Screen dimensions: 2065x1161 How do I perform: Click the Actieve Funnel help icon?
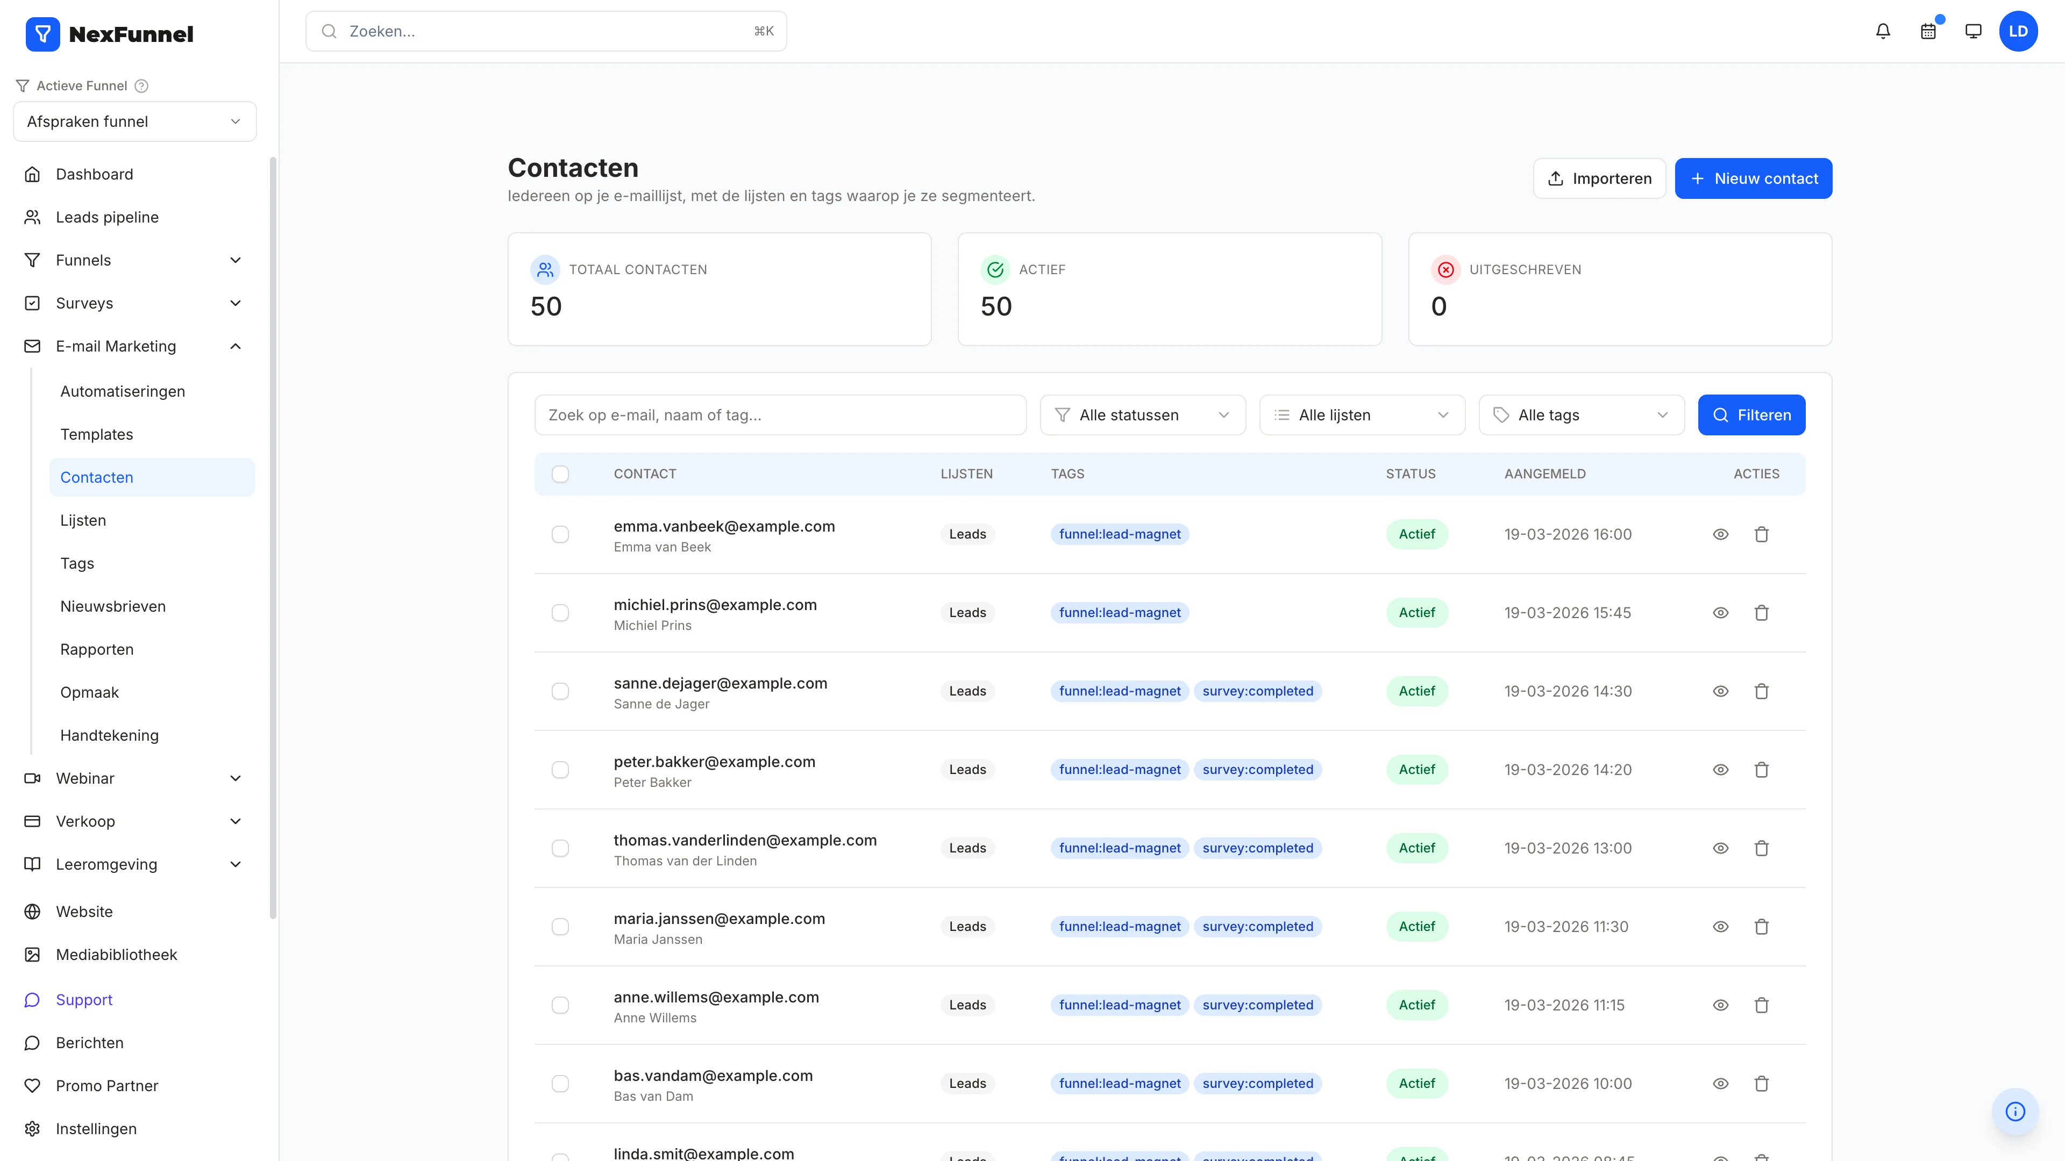click(142, 86)
